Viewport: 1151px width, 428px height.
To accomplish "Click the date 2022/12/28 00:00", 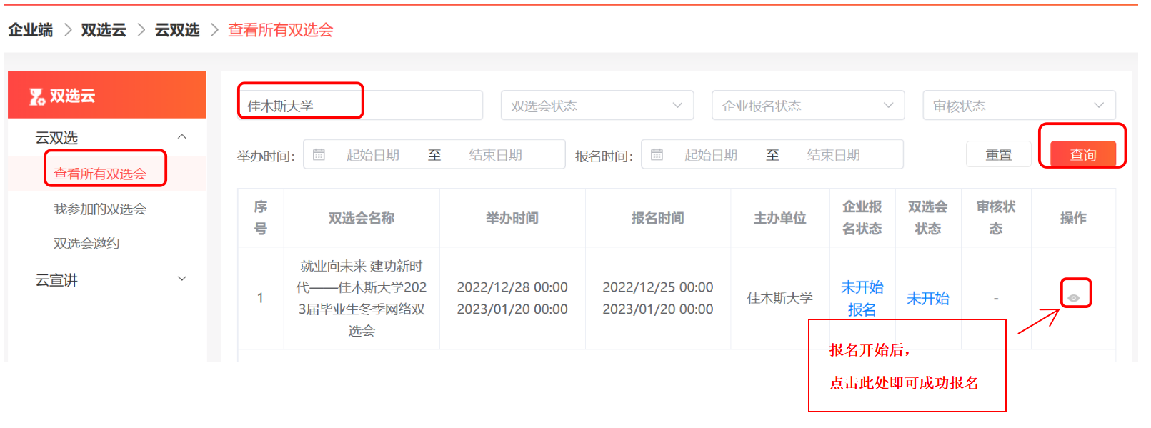I will (x=512, y=287).
